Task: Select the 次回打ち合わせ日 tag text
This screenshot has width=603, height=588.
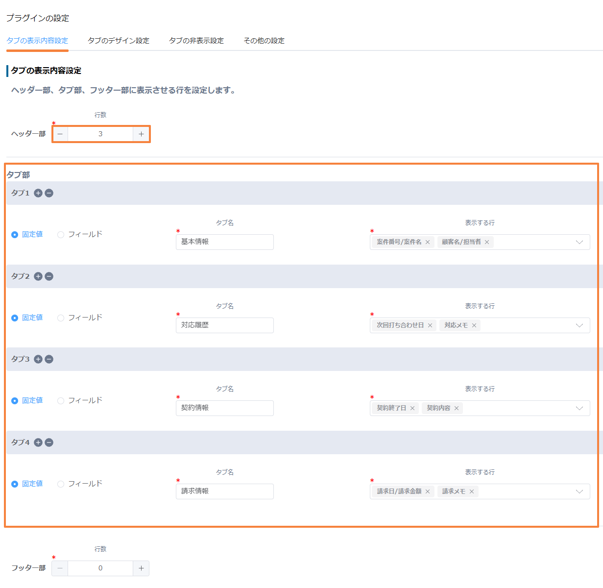Action: pyautogui.click(x=400, y=325)
